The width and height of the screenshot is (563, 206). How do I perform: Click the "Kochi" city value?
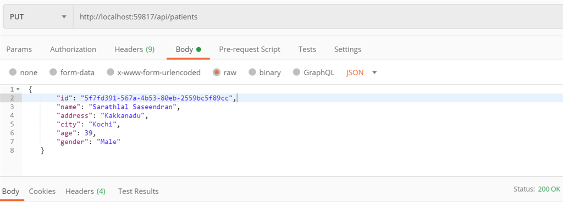103,124
